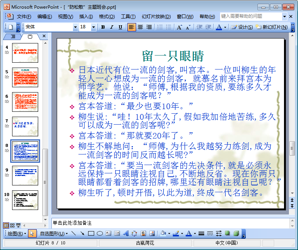This screenshot has width=298, height=250.
Task: Insert clip art
Action: (x=143, y=234)
